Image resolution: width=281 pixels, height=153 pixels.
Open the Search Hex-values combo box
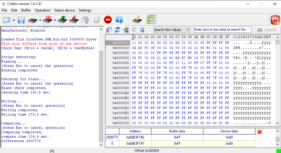[172, 30]
